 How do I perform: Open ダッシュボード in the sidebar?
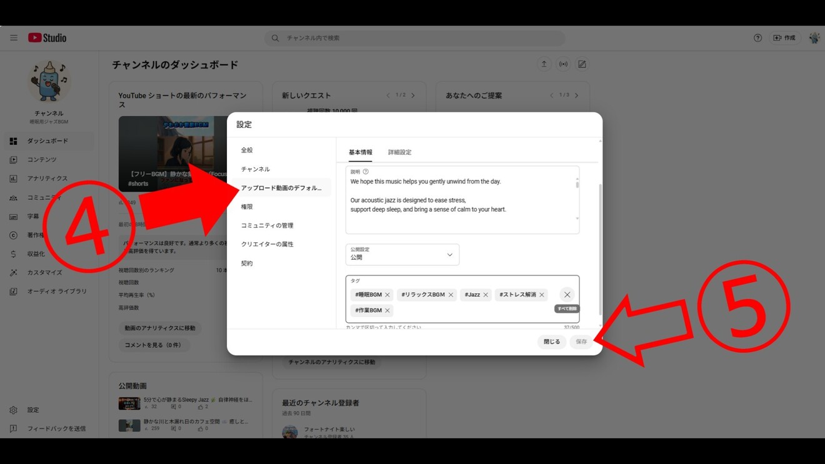49,141
